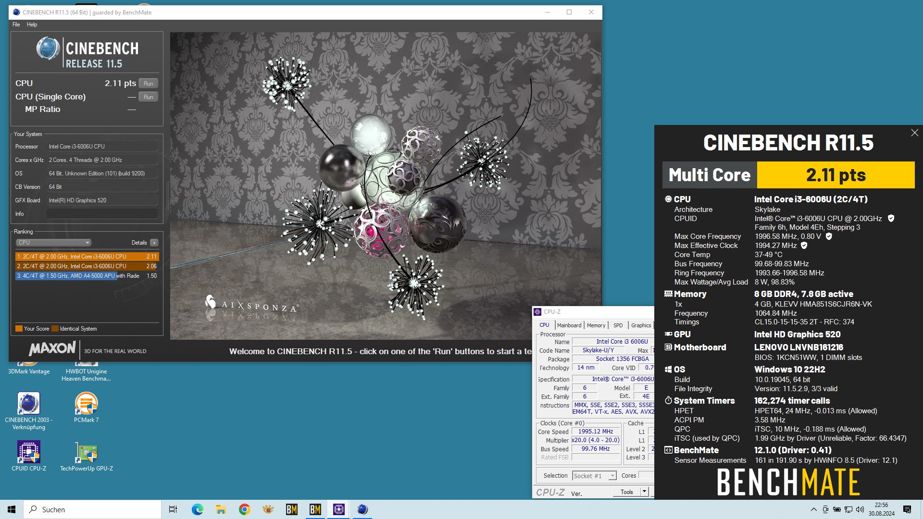
Task: Open the CPU-Z taskbar icon
Action: (x=339, y=509)
